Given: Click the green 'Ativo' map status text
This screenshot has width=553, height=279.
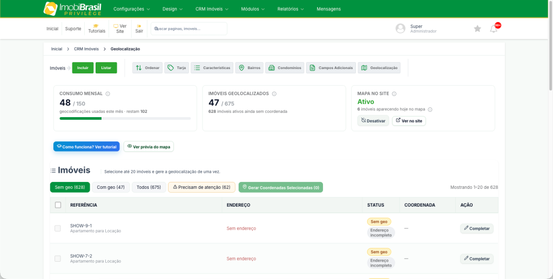Looking at the screenshot, I should (x=366, y=102).
